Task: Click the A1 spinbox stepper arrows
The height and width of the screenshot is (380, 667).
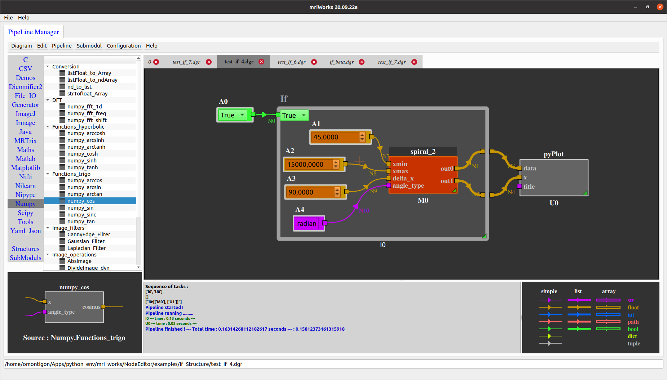Action: [362, 137]
